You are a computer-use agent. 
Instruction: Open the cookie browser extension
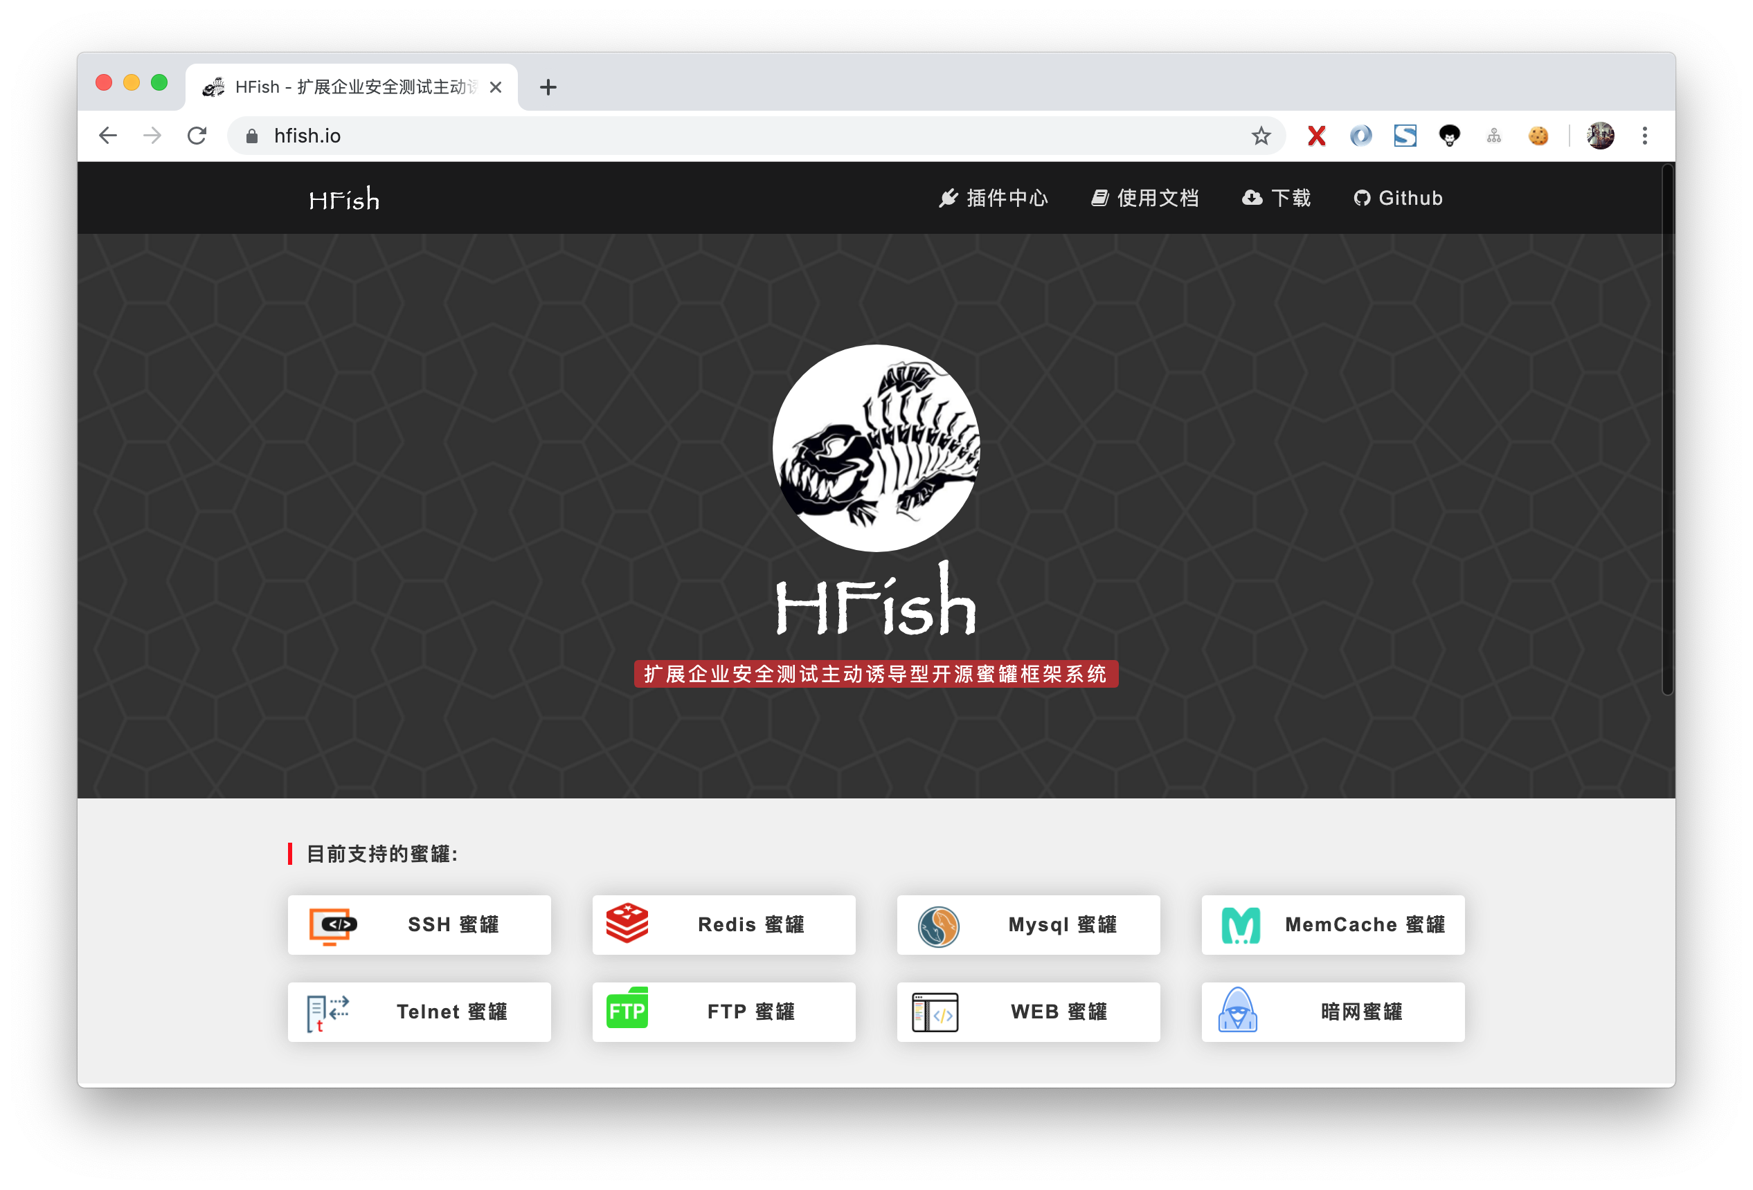coord(1538,136)
